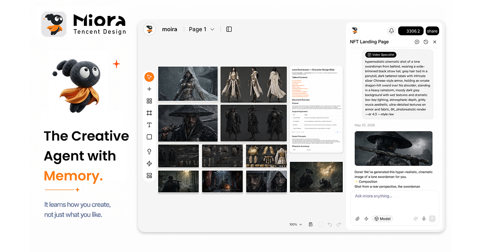
Task: Select the white-robed character turnaround image
Action: pos(254,85)
